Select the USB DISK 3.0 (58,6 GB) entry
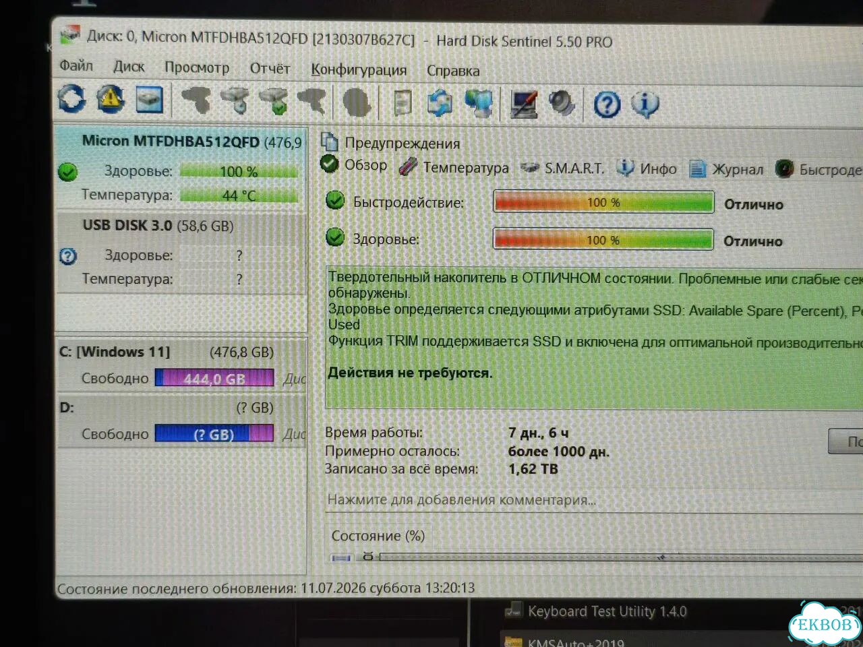 181,253
